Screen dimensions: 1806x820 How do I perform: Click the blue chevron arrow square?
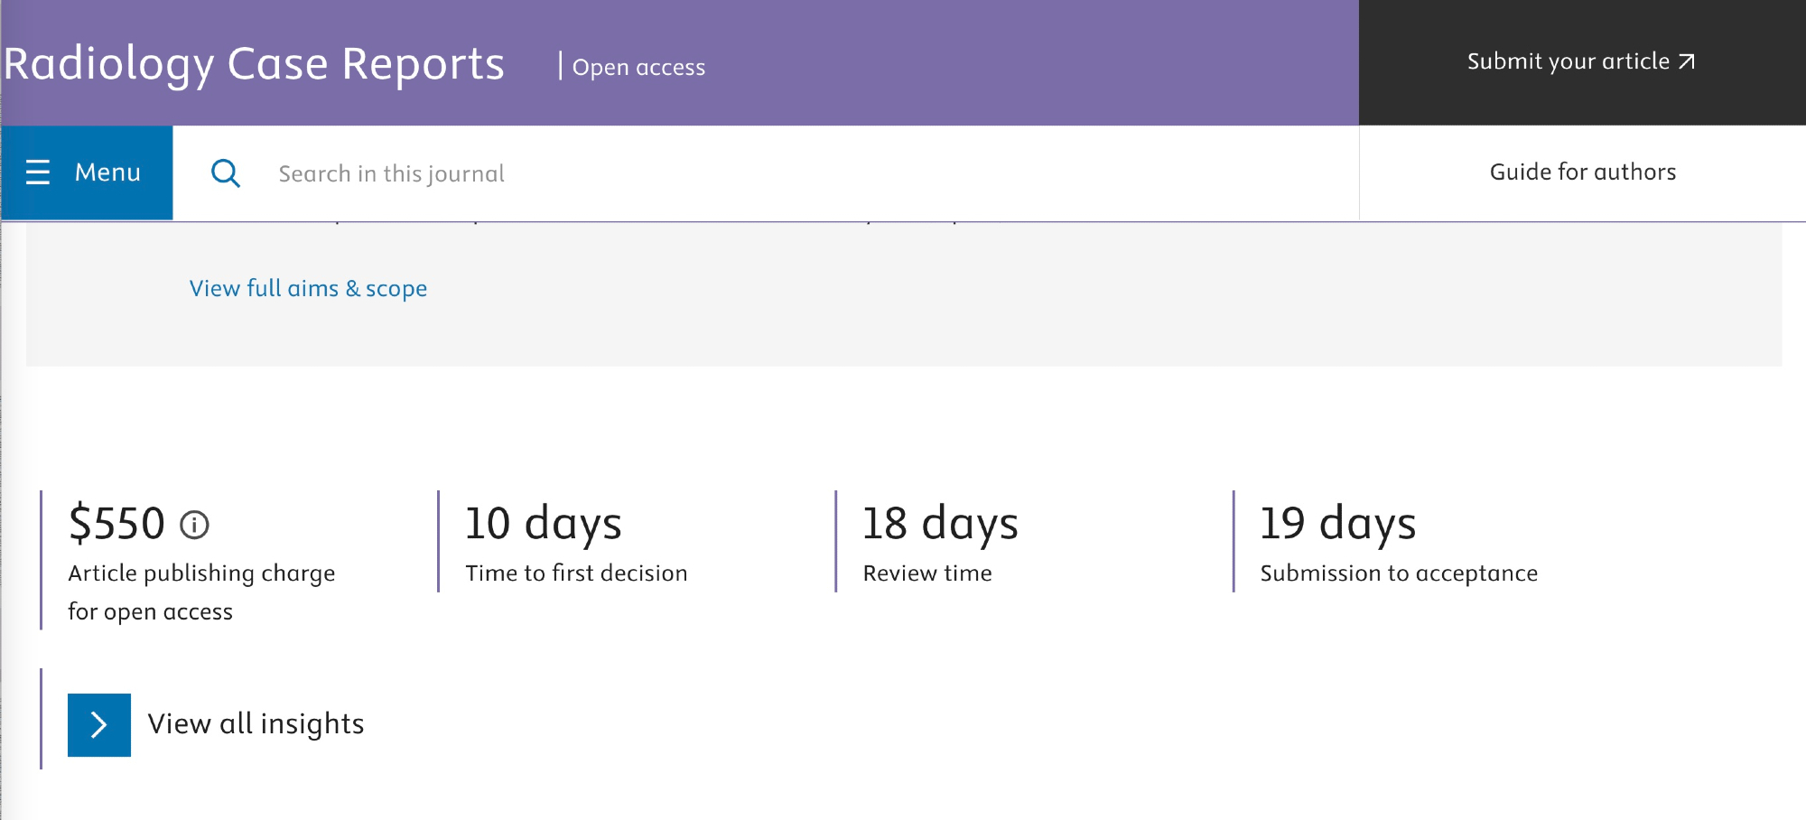coord(99,724)
